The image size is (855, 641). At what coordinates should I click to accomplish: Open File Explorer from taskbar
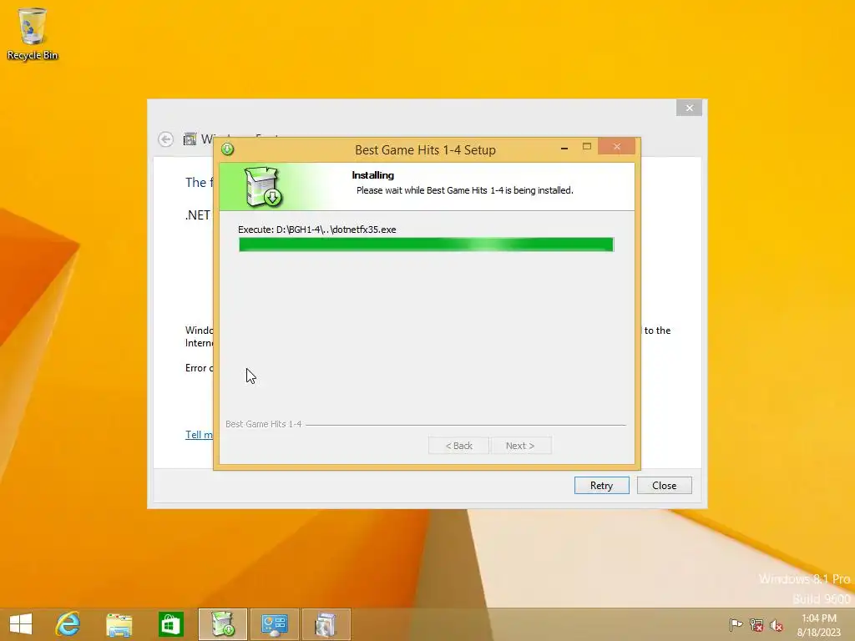click(x=119, y=624)
